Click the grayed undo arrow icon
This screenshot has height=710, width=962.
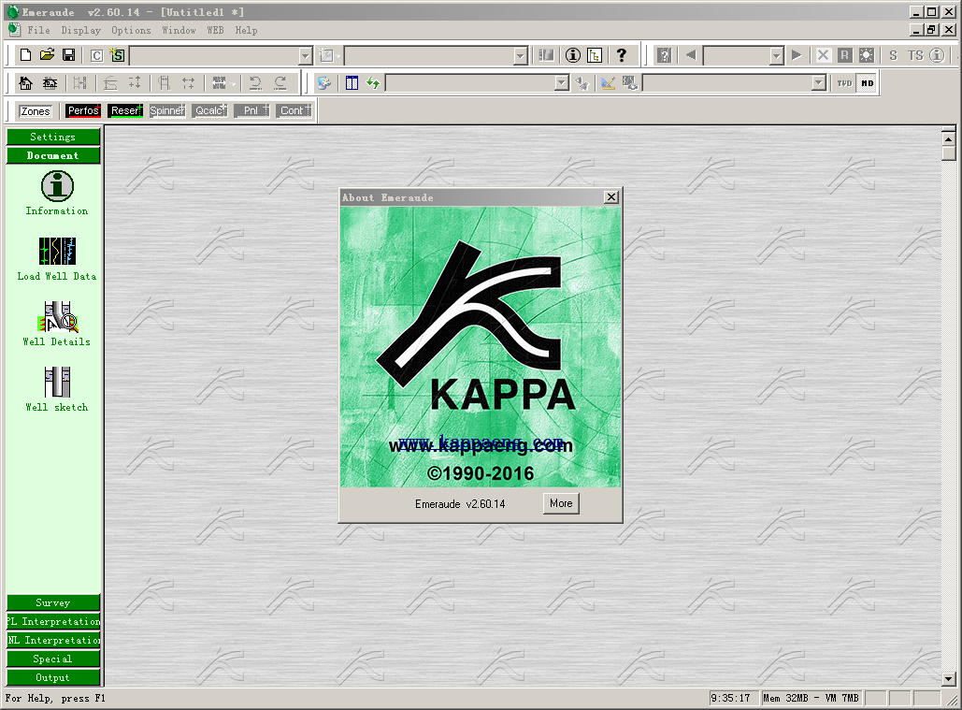click(256, 83)
